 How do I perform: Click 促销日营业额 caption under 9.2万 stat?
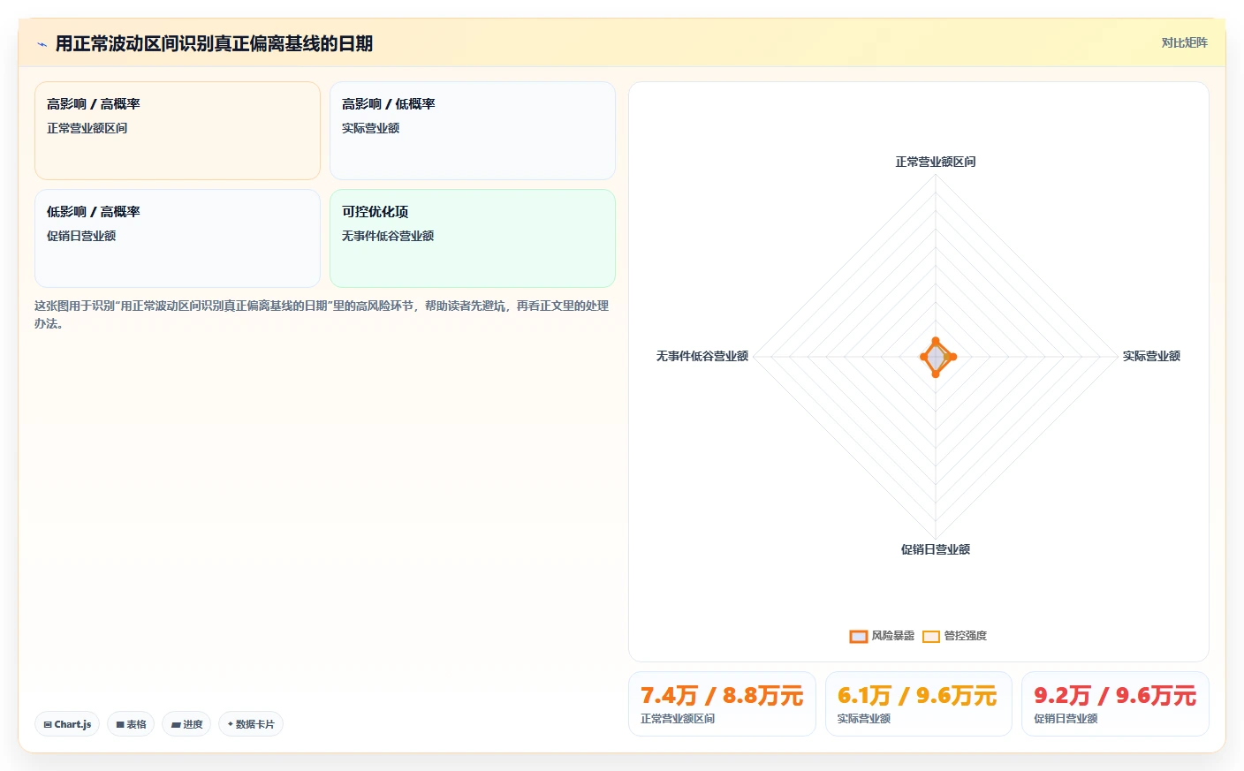pos(1066,719)
